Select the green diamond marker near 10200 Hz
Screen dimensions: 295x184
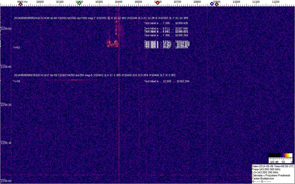point(79,3)
